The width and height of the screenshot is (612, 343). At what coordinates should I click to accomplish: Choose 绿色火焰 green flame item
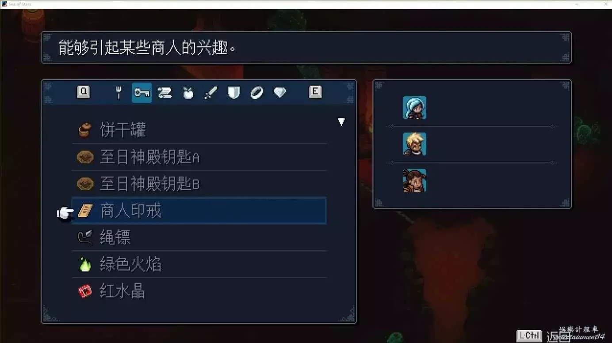[x=199, y=264]
